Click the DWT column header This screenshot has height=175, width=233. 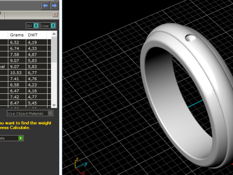[x=36, y=35]
